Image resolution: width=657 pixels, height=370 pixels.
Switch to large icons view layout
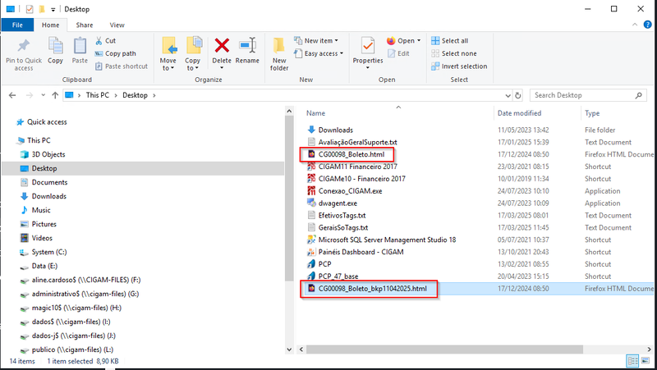647,361
